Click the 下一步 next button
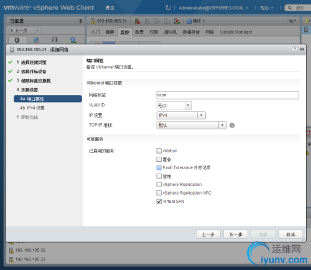The width and height of the screenshot is (311, 270). point(236,235)
